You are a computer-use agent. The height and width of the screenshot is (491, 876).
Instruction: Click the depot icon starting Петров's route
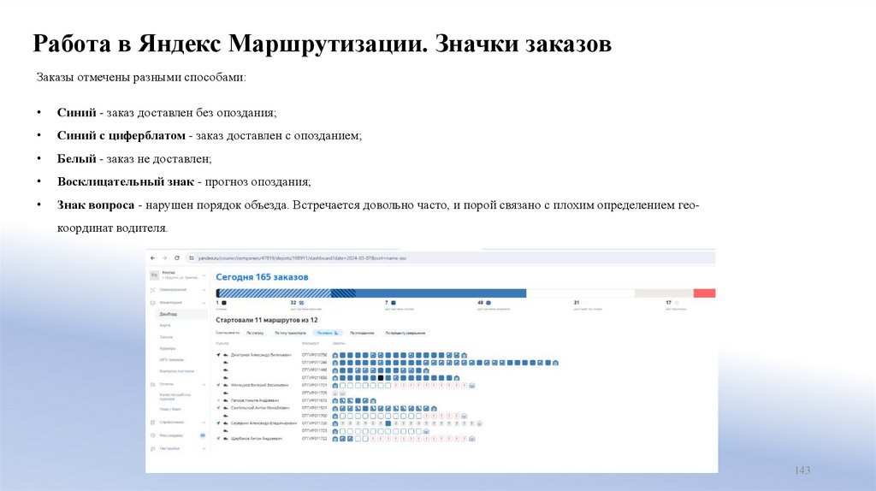pyautogui.click(x=335, y=400)
